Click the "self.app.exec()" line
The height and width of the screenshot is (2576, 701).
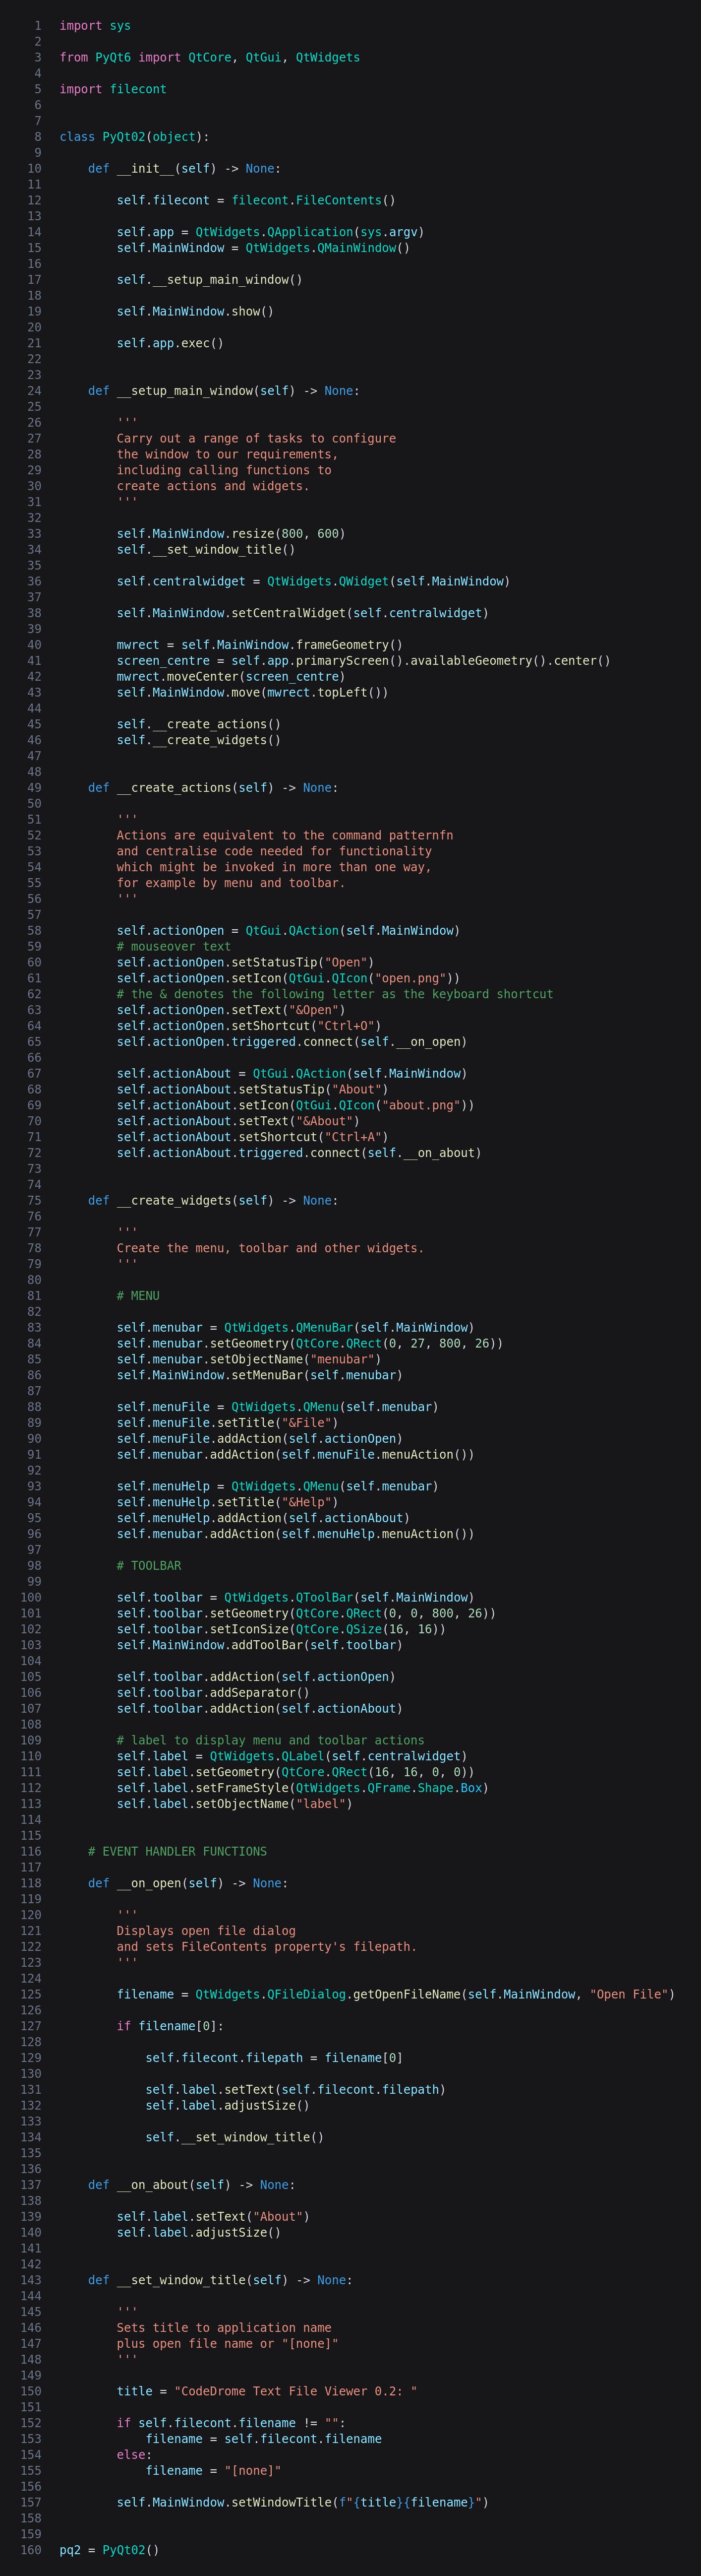point(171,343)
